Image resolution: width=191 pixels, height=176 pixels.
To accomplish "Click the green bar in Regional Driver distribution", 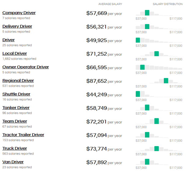I will [x=166, y=81].
